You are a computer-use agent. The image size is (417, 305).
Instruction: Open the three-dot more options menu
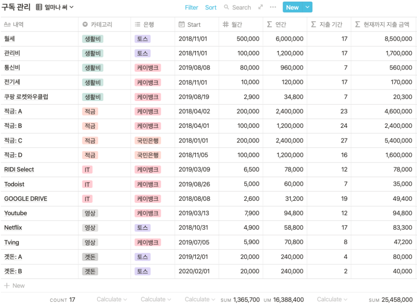point(273,7)
